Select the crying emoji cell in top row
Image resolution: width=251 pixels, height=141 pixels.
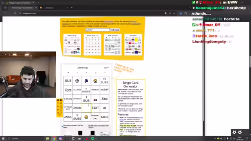click(x=95, y=81)
